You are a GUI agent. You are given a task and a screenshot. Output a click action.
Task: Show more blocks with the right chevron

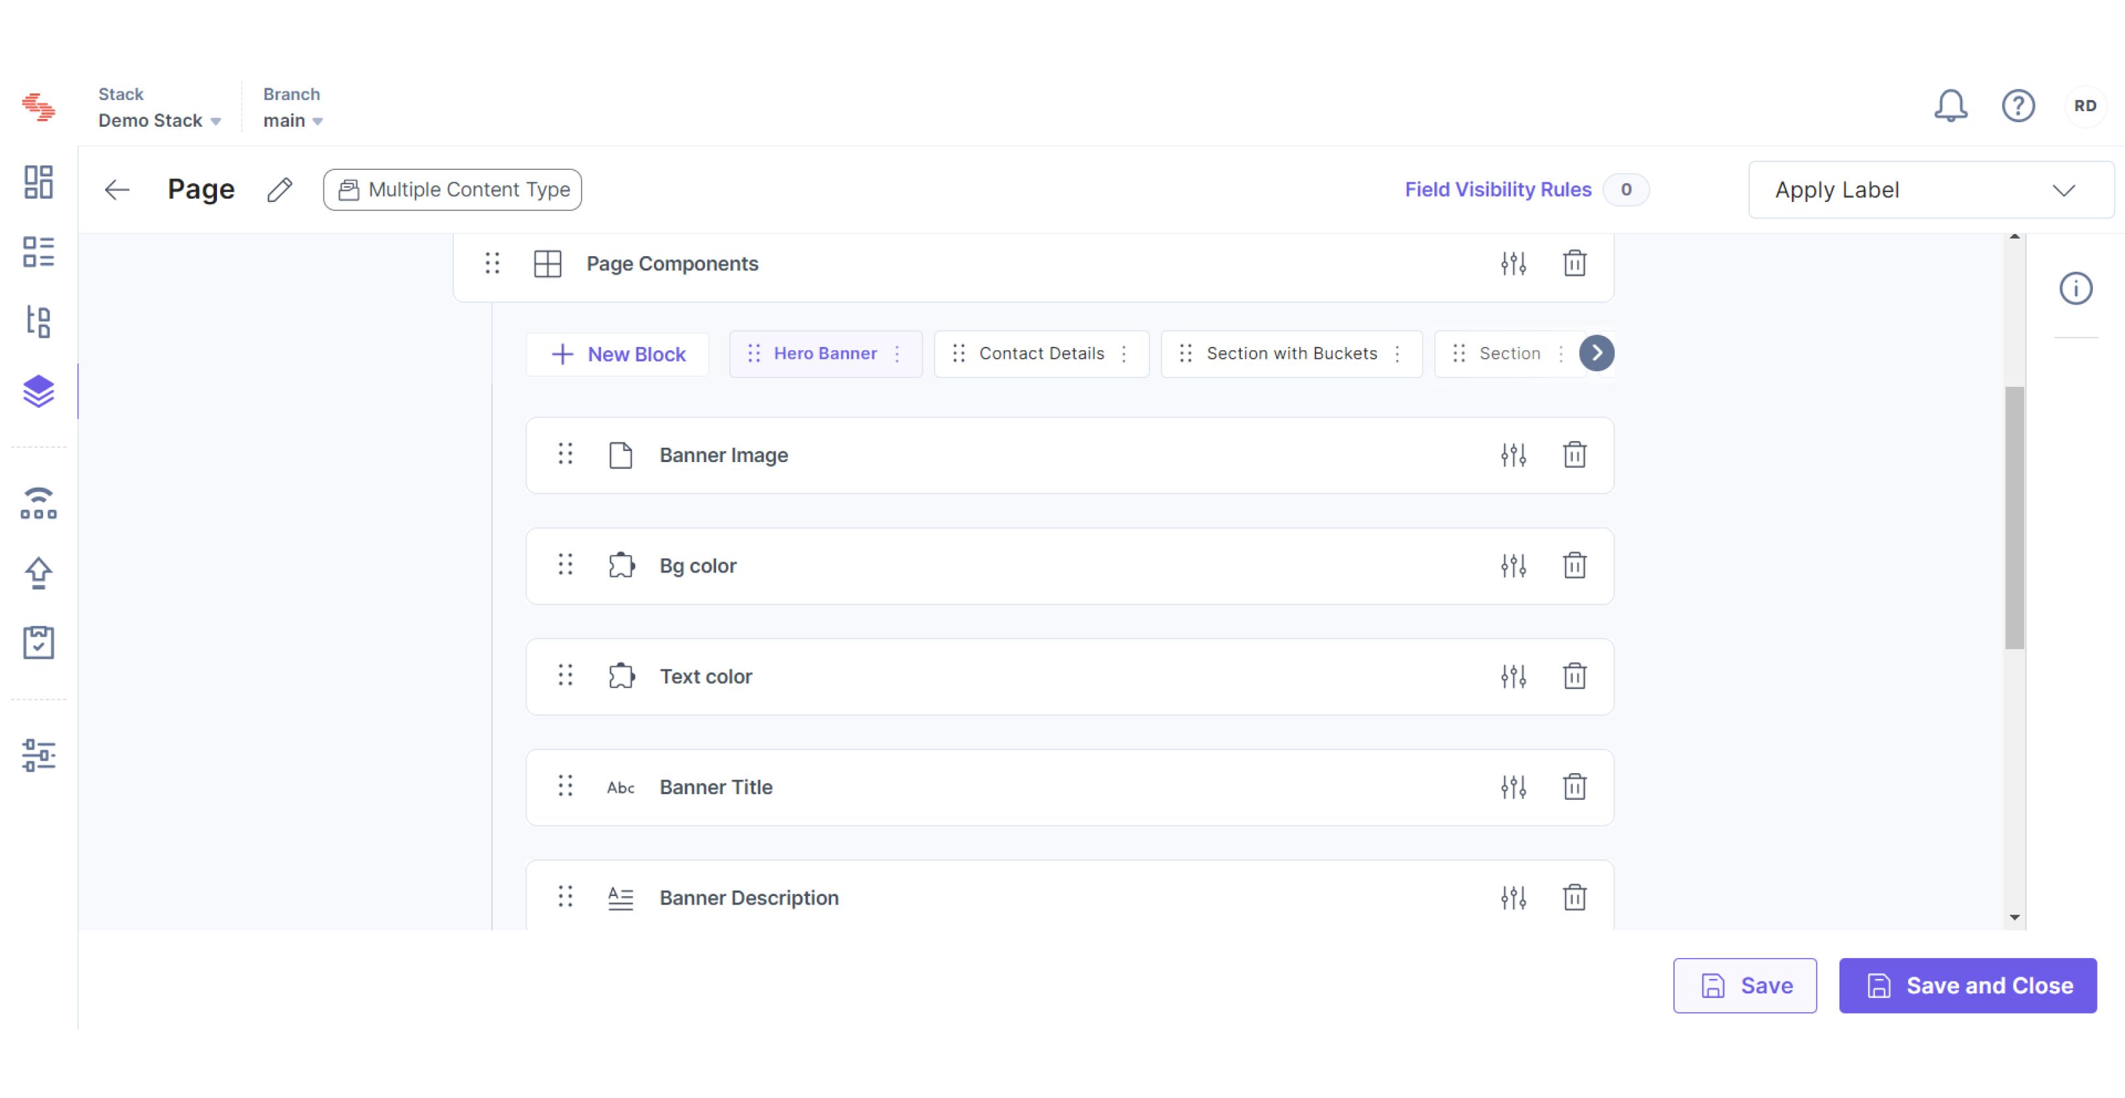1596,353
